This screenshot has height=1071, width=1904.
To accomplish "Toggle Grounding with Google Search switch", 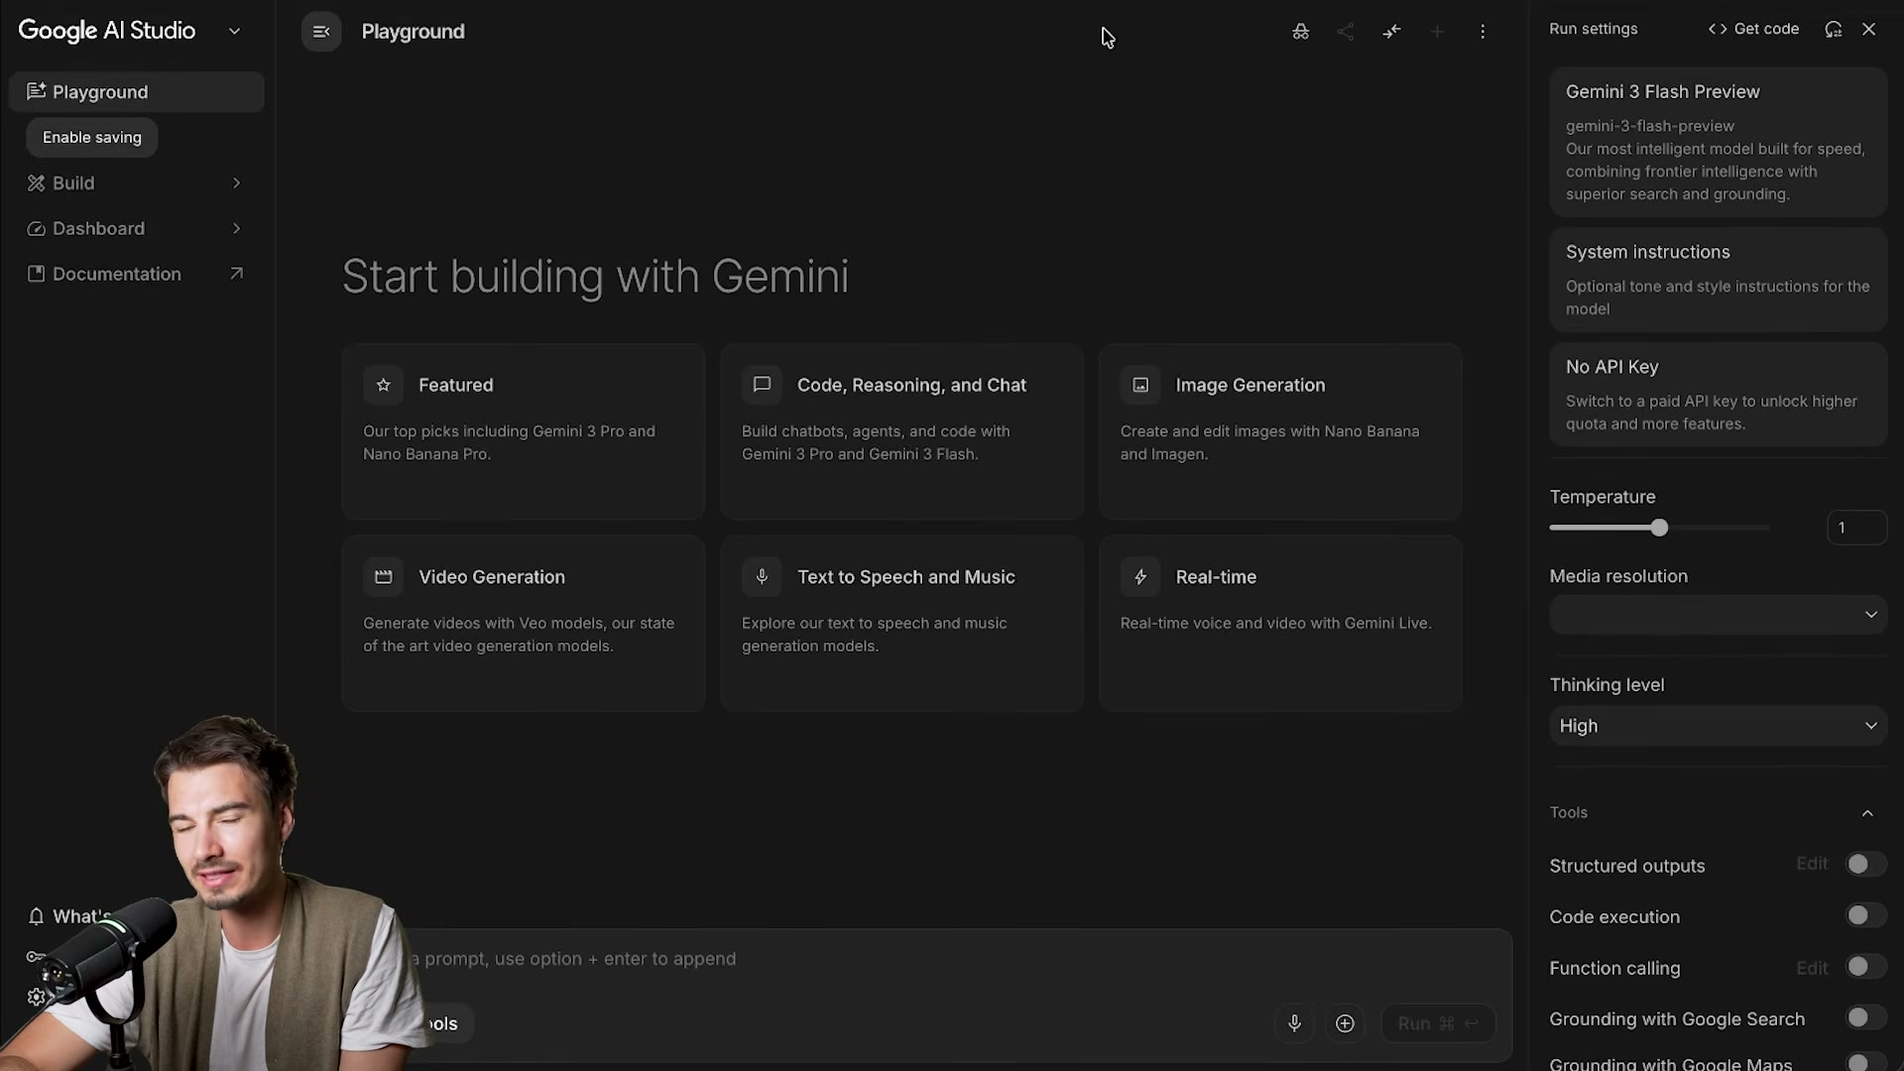I will [1865, 1018].
